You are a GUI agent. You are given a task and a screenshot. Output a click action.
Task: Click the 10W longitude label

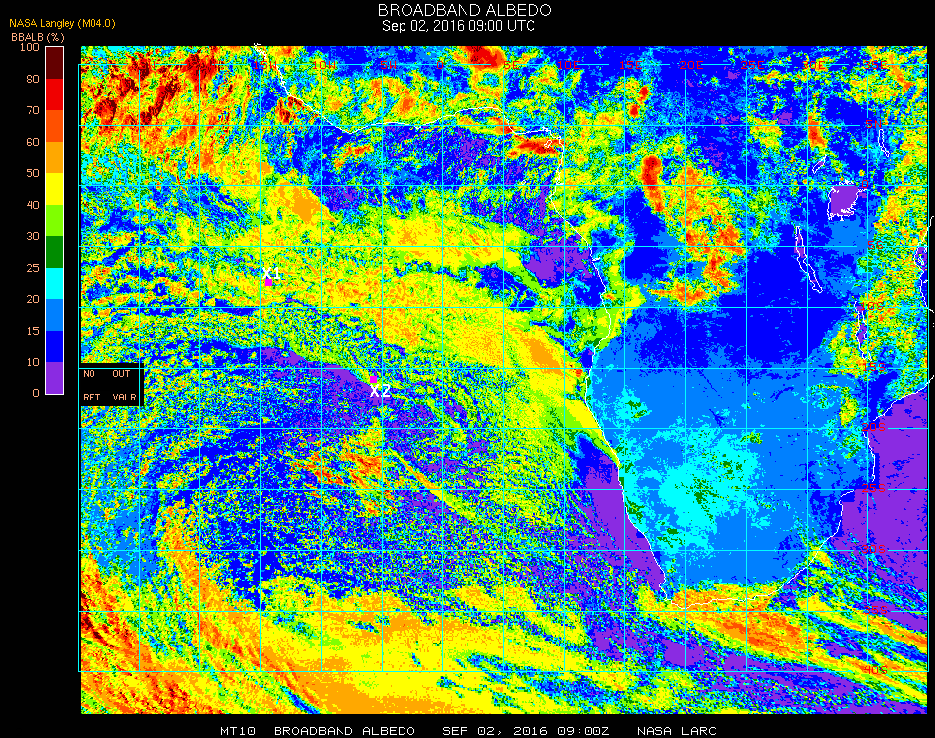point(324,65)
